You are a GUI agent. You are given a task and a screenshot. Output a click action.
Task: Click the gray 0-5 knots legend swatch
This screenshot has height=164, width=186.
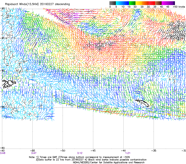click(x=113, y=3)
